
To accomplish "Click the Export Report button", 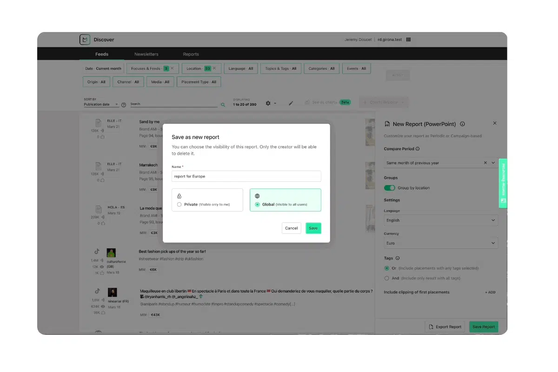I will 445,326.
